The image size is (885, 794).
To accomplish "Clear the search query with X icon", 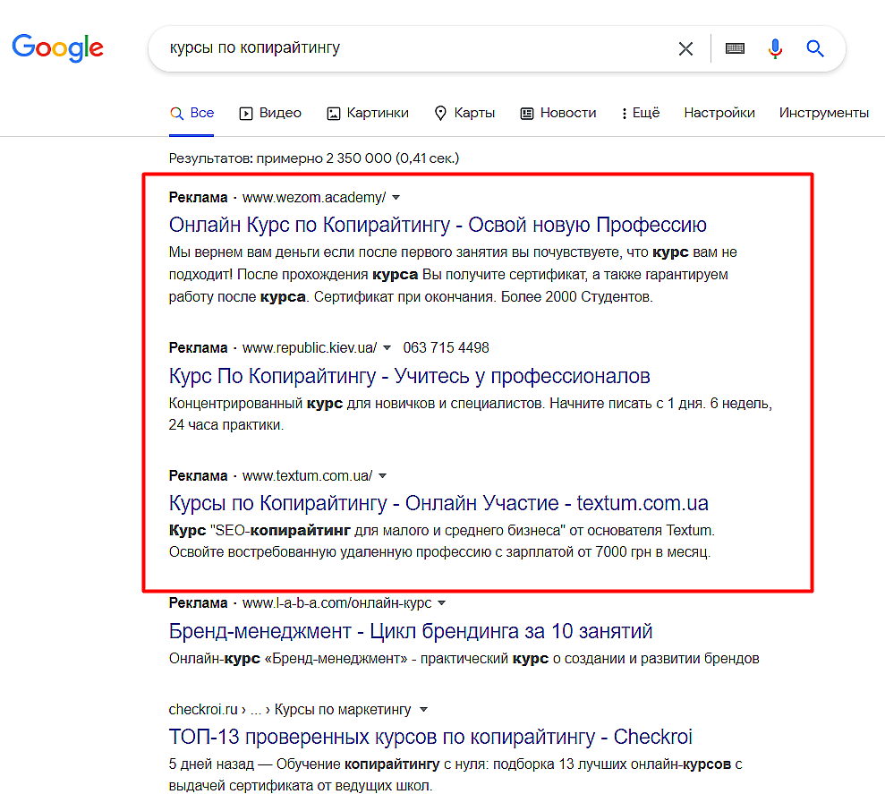I will coord(685,49).
